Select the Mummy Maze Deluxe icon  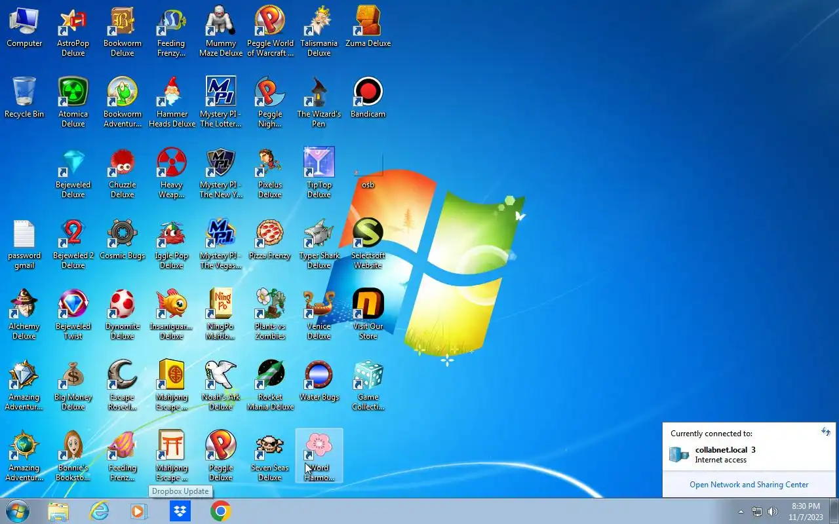[x=221, y=31]
